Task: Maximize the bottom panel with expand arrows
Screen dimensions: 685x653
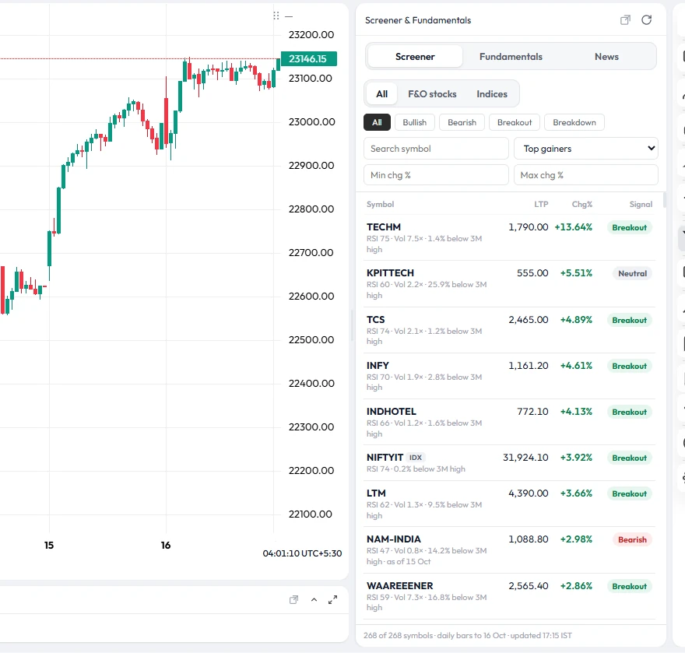Action: point(333,600)
